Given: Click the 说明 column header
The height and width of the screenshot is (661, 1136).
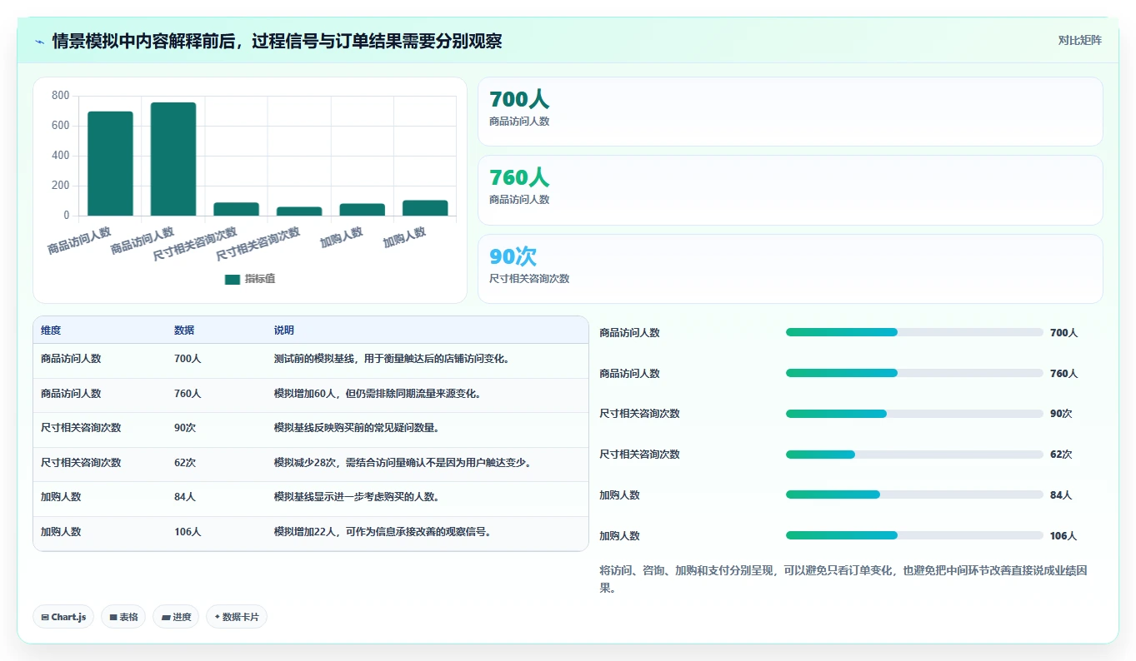Looking at the screenshot, I should tap(284, 330).
